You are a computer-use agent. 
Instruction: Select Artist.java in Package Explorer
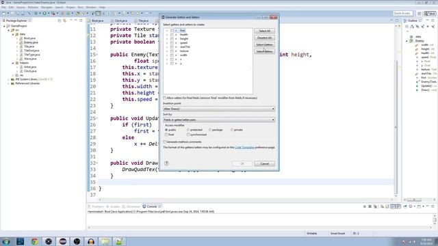click(30, 67)
